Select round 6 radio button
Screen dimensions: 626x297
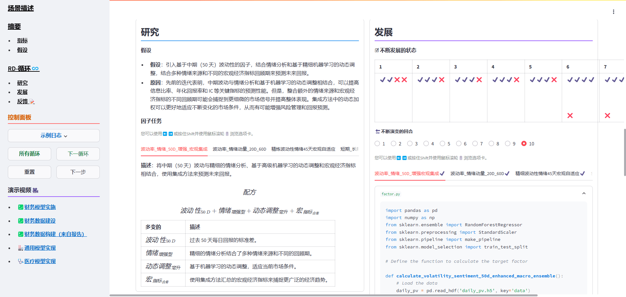459,143
